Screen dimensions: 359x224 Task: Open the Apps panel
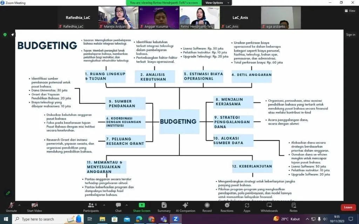coord(247,206)
